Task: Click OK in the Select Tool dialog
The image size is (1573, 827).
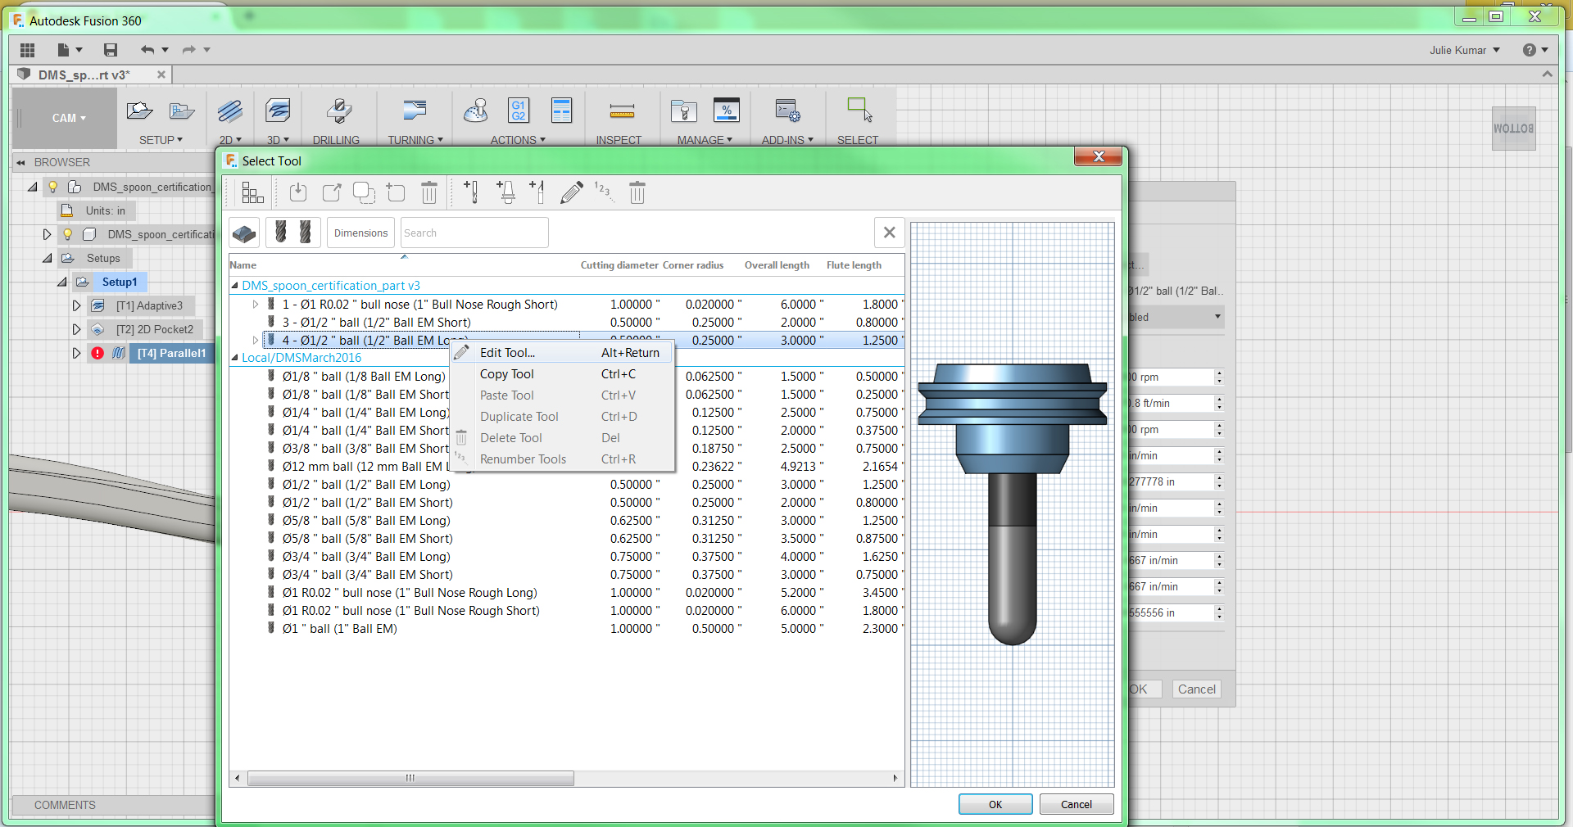Action: (x=995, y=804)
